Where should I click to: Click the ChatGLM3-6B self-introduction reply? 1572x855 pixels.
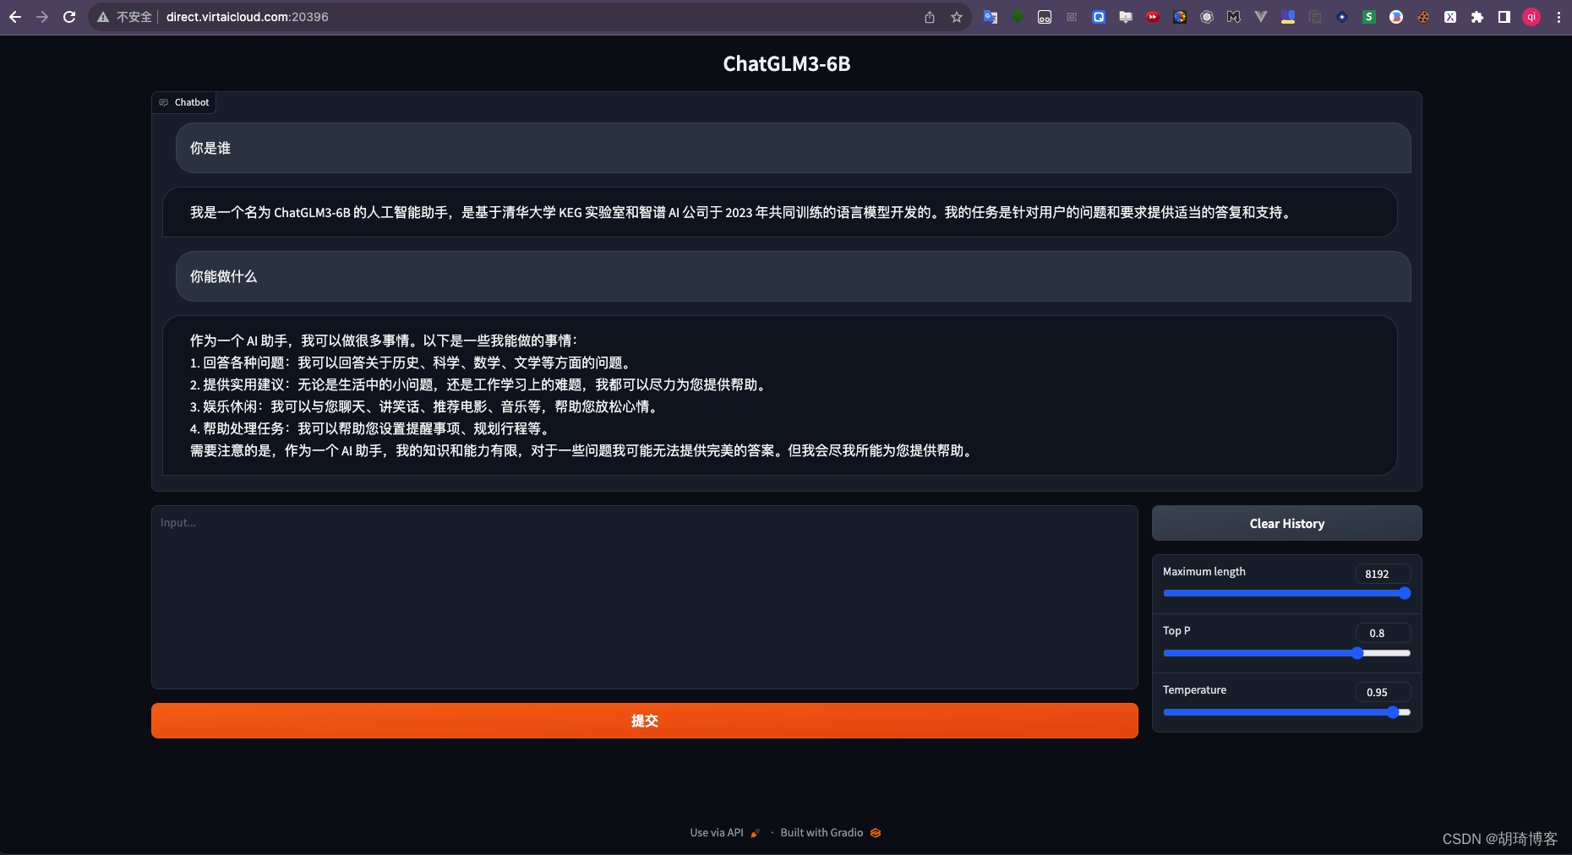pyautogui.click(x=779, y=212)
